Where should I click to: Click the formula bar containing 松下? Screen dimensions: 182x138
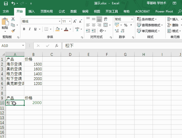pos(122,46)
